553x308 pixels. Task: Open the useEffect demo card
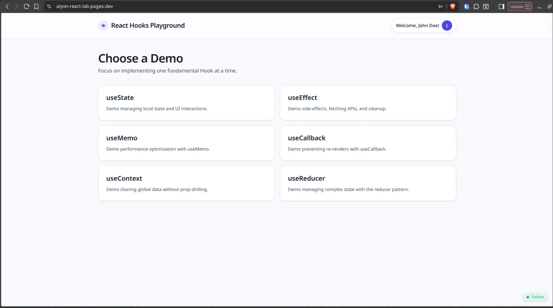tap(368, 103)
